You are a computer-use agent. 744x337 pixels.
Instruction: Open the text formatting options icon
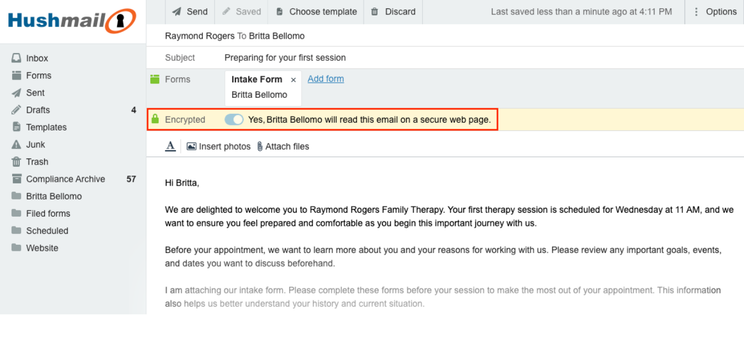(x=170, y=146)
